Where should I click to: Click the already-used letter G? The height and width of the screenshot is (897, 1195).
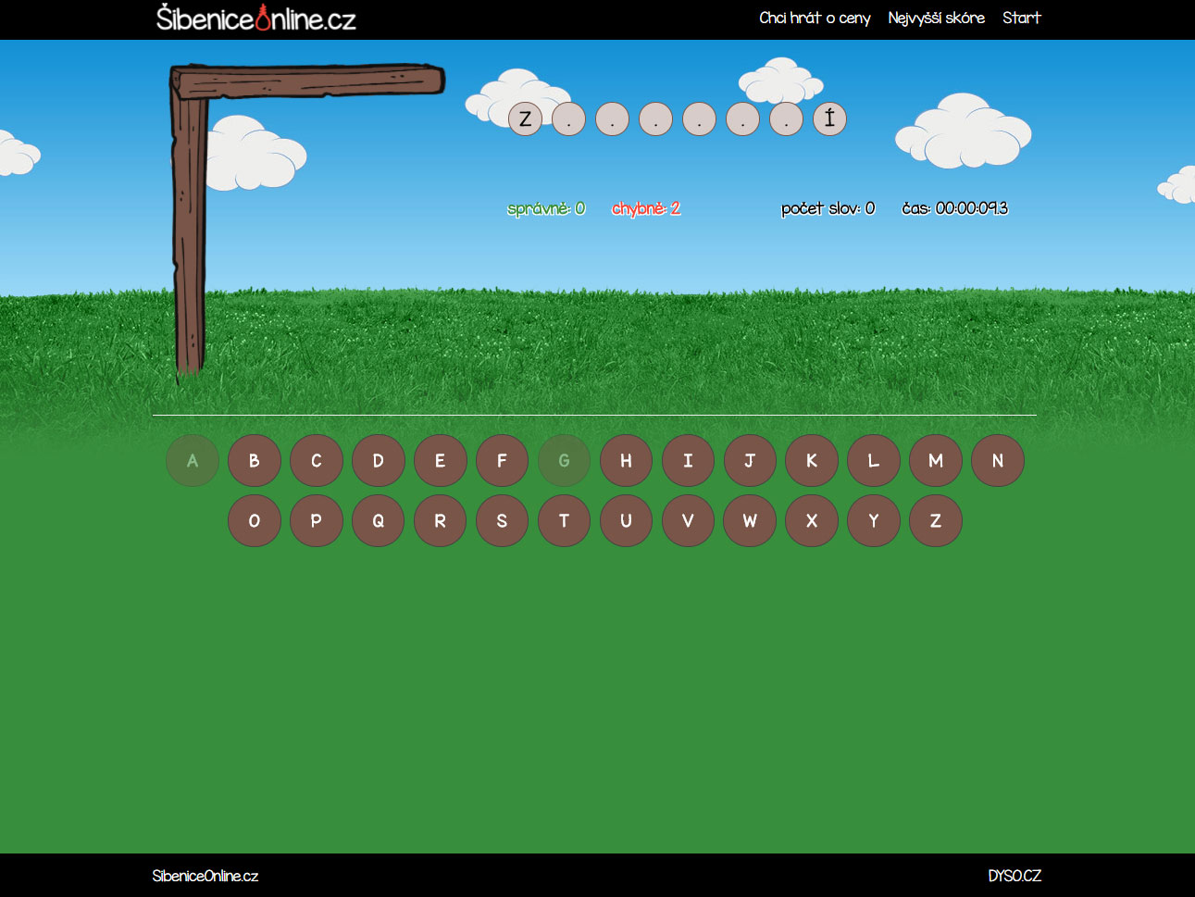(x=565, y=460)
